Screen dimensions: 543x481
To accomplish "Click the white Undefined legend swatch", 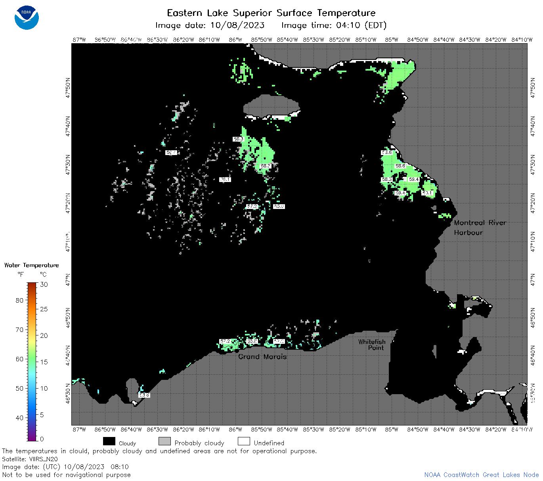I will point(244,441).
